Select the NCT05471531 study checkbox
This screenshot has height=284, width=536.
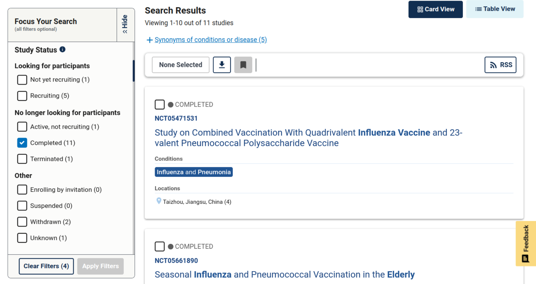point(160,105)
